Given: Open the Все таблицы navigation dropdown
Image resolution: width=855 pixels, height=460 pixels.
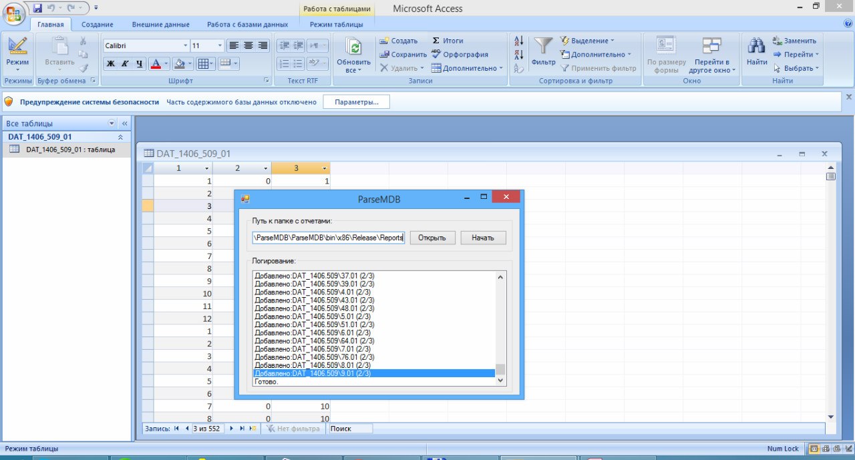Looking at the screenshot, I should click(x=112, y=124).
